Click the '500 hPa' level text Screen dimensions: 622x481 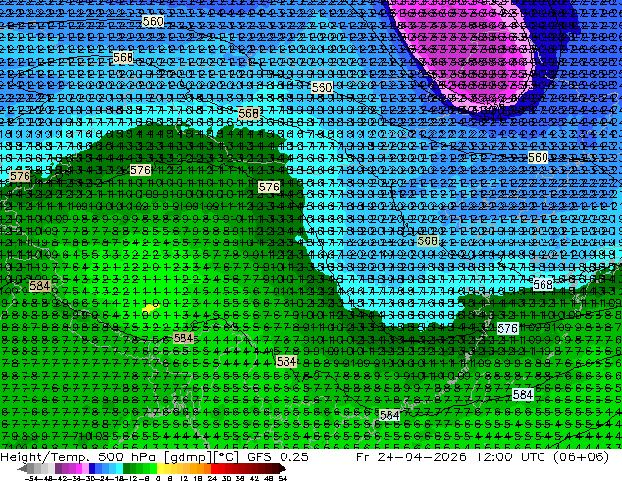pos(129,457)
